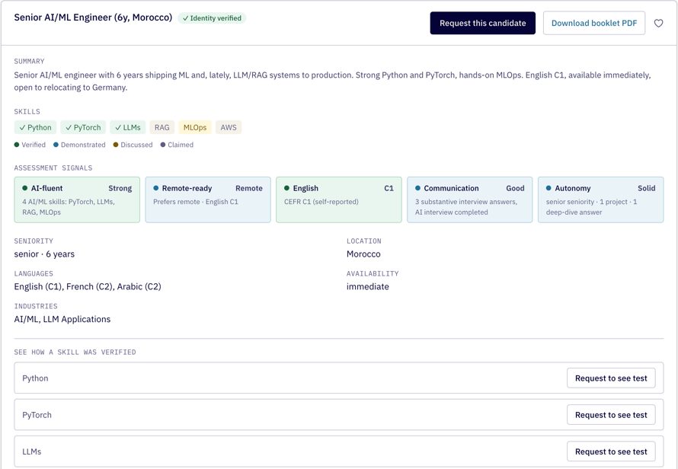Click Request this candidate button
The image size is (678, 469).
[482, 23]
